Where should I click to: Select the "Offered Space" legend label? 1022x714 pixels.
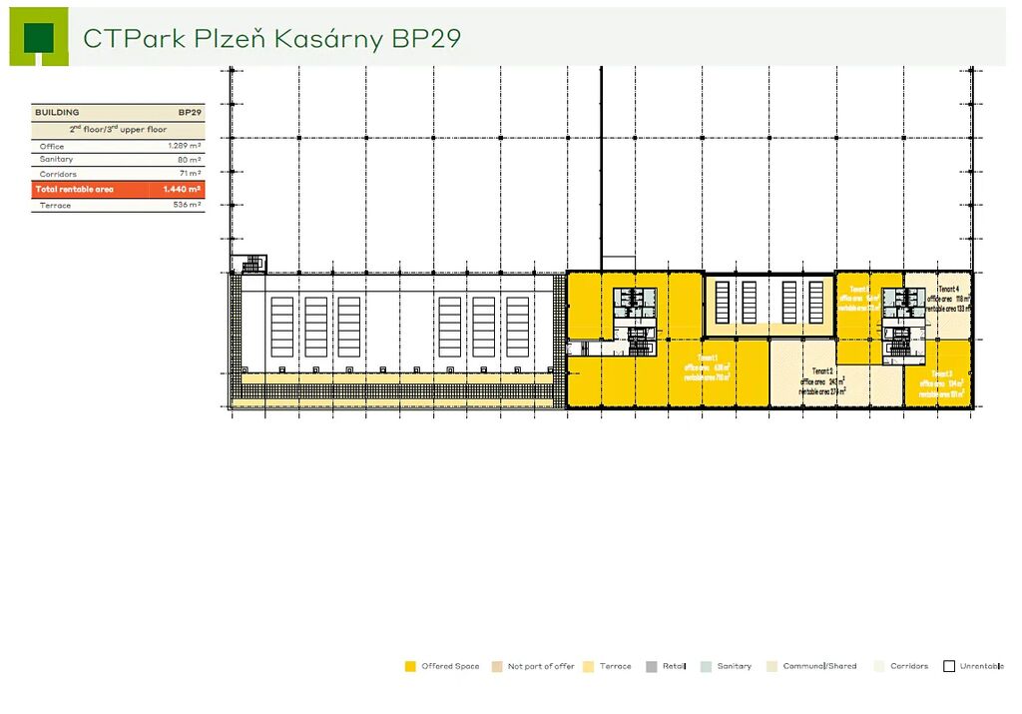point(450,666)
